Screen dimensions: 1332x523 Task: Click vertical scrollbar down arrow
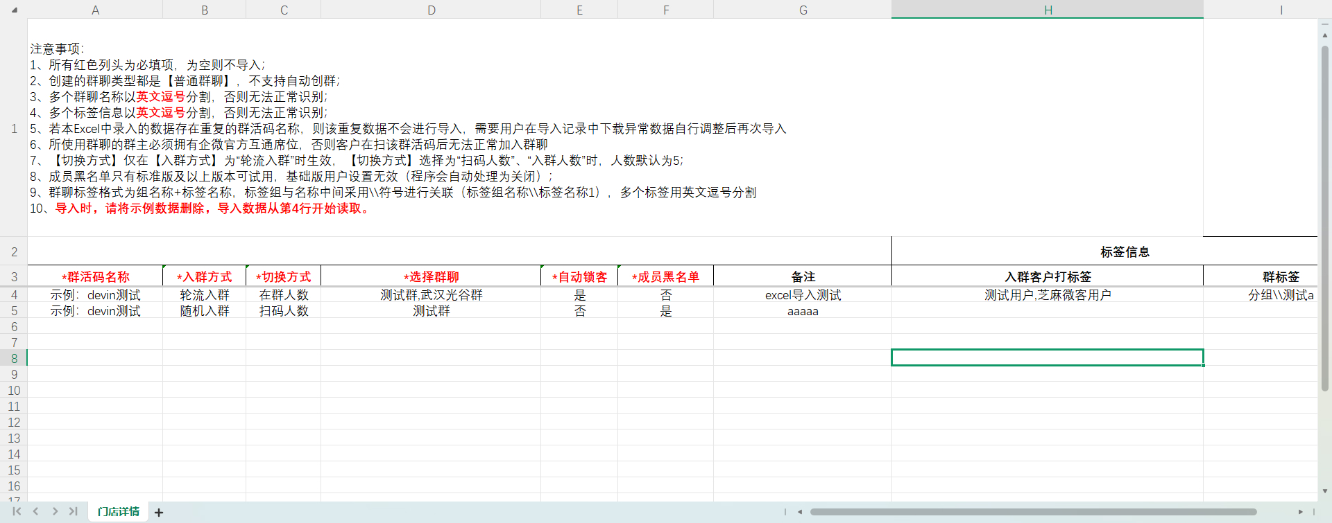pos(1324,491)
